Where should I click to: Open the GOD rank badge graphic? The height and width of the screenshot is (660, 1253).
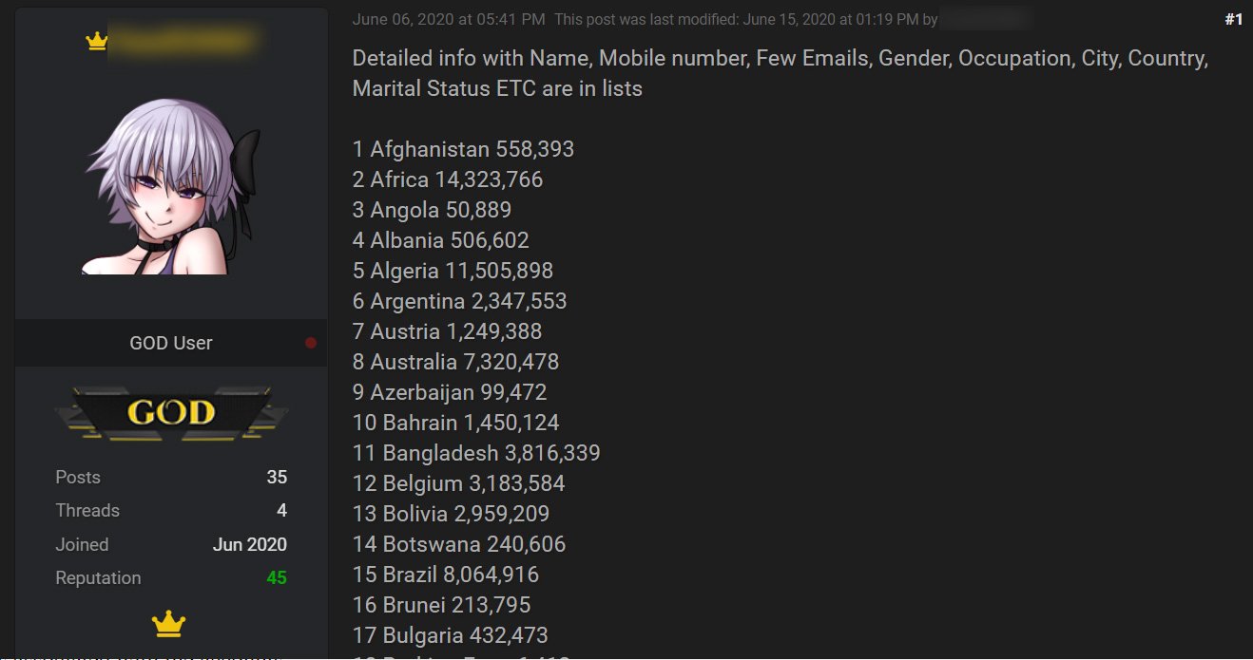(170, 412)
